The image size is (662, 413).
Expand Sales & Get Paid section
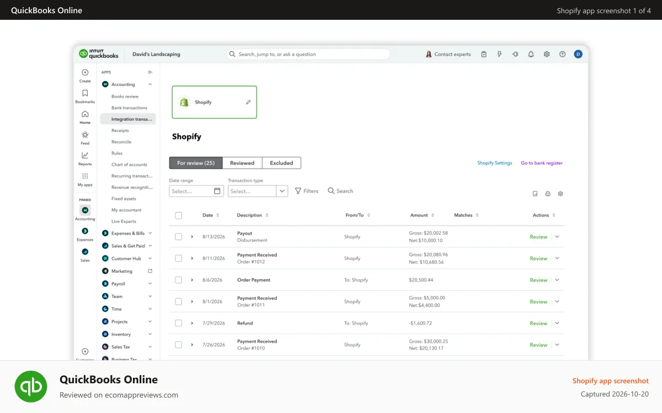(x=150, y=246)
